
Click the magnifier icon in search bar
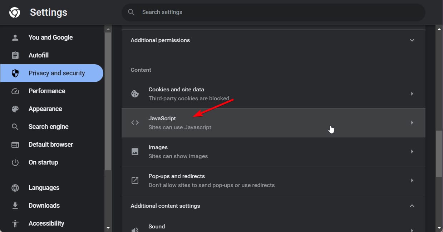pos(131,12)
